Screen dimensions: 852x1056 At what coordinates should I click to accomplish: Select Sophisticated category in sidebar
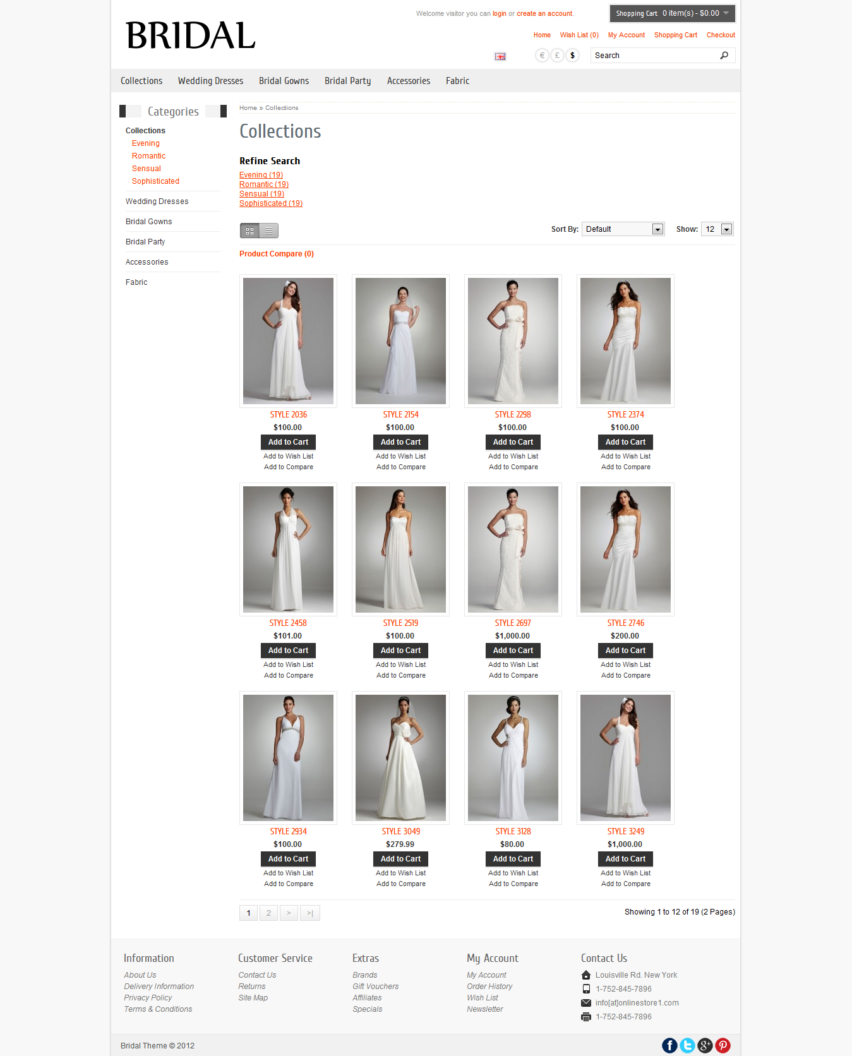(156, 181)
